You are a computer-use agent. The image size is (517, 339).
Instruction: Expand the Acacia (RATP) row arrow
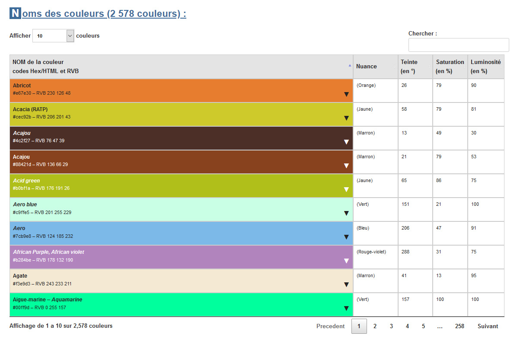point(346,118)
